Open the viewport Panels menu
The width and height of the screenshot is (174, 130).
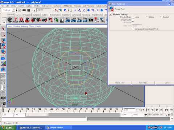pos(38,26)
